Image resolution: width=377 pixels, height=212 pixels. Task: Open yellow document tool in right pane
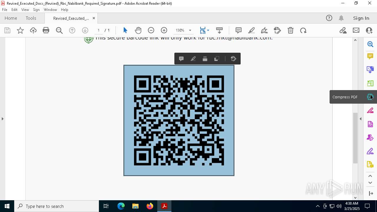click(370, 165)
